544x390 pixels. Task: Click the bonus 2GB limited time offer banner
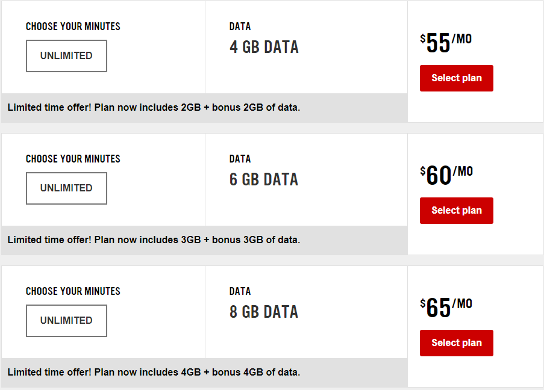(x=204, y=108)
